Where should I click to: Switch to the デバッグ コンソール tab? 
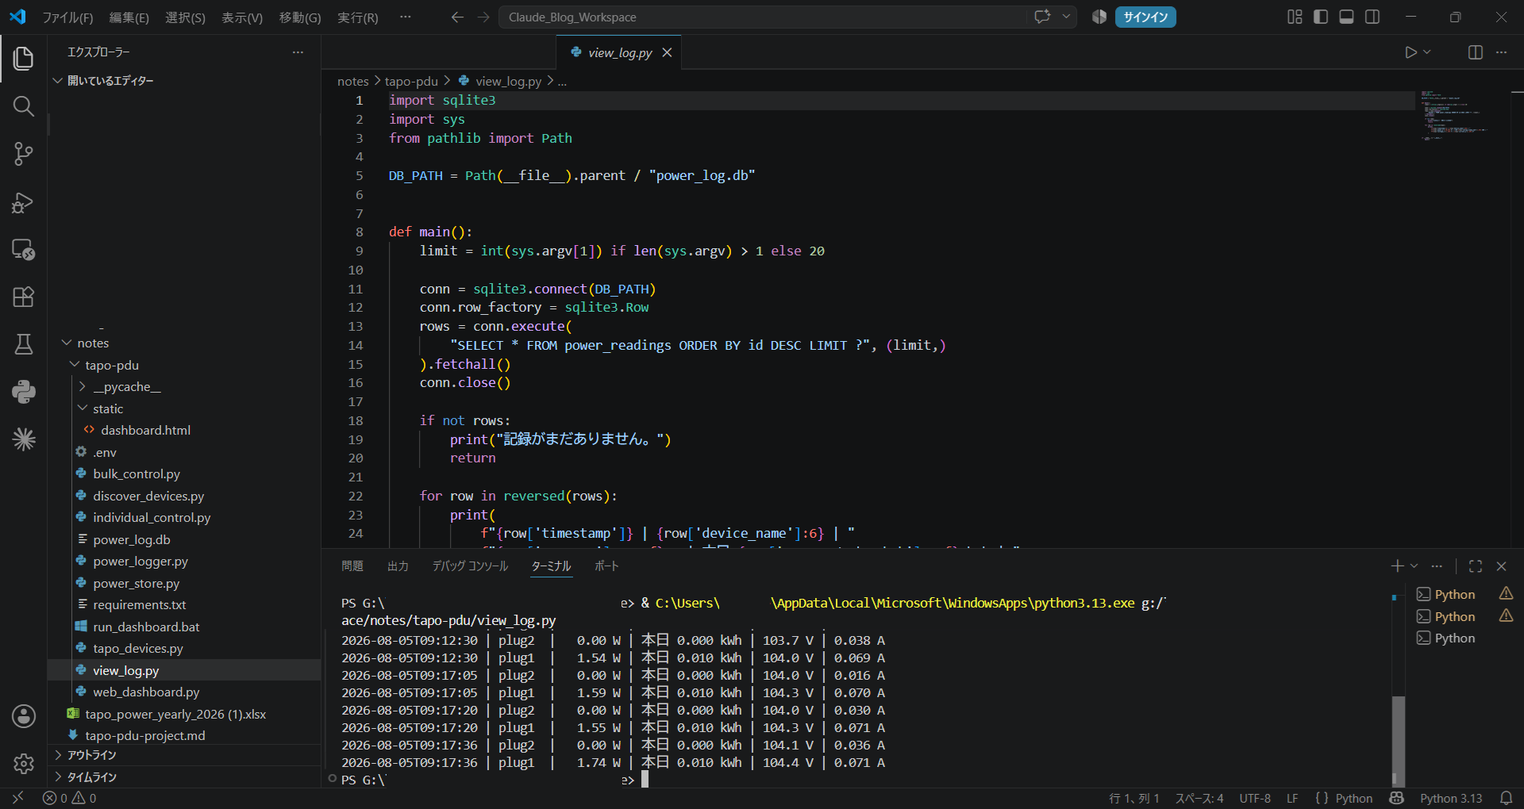(x=470, y=566)
